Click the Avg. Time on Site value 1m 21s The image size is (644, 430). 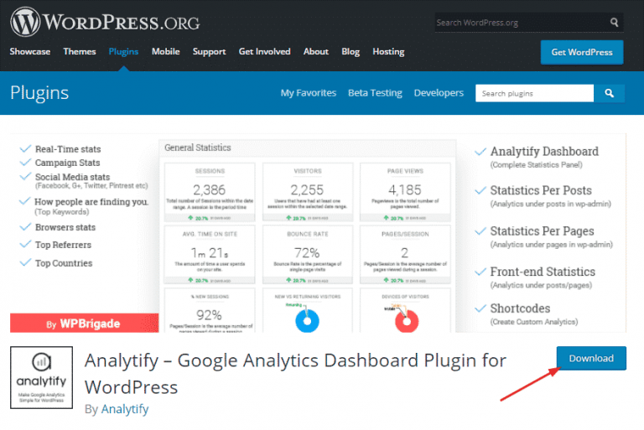pyautogui.click(x=210, y=252)
